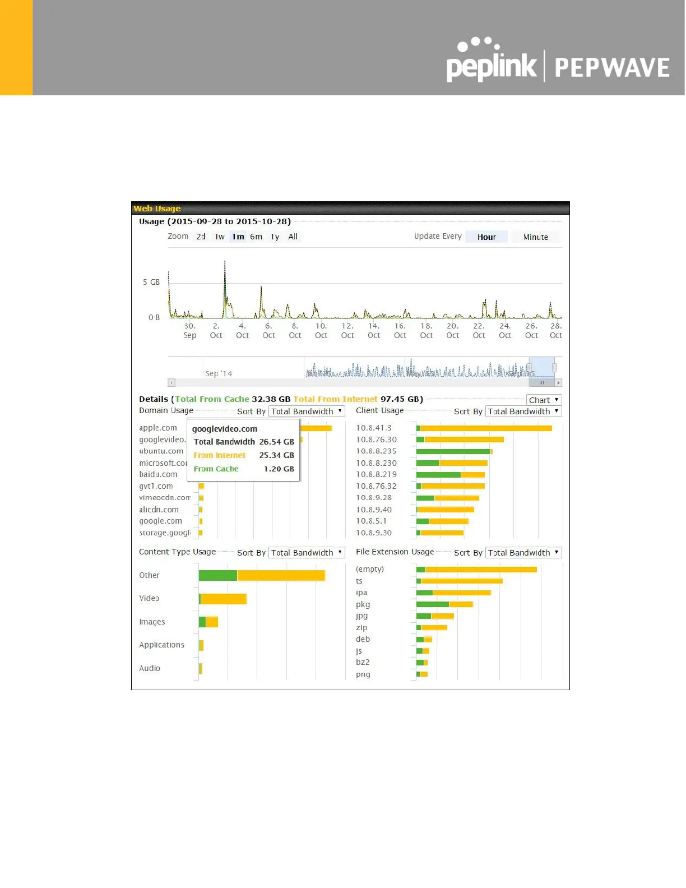Click the timeline scrollbar right arrow
Image resolution: width=686 pixels, height=888 pixels.
[558, 383]
